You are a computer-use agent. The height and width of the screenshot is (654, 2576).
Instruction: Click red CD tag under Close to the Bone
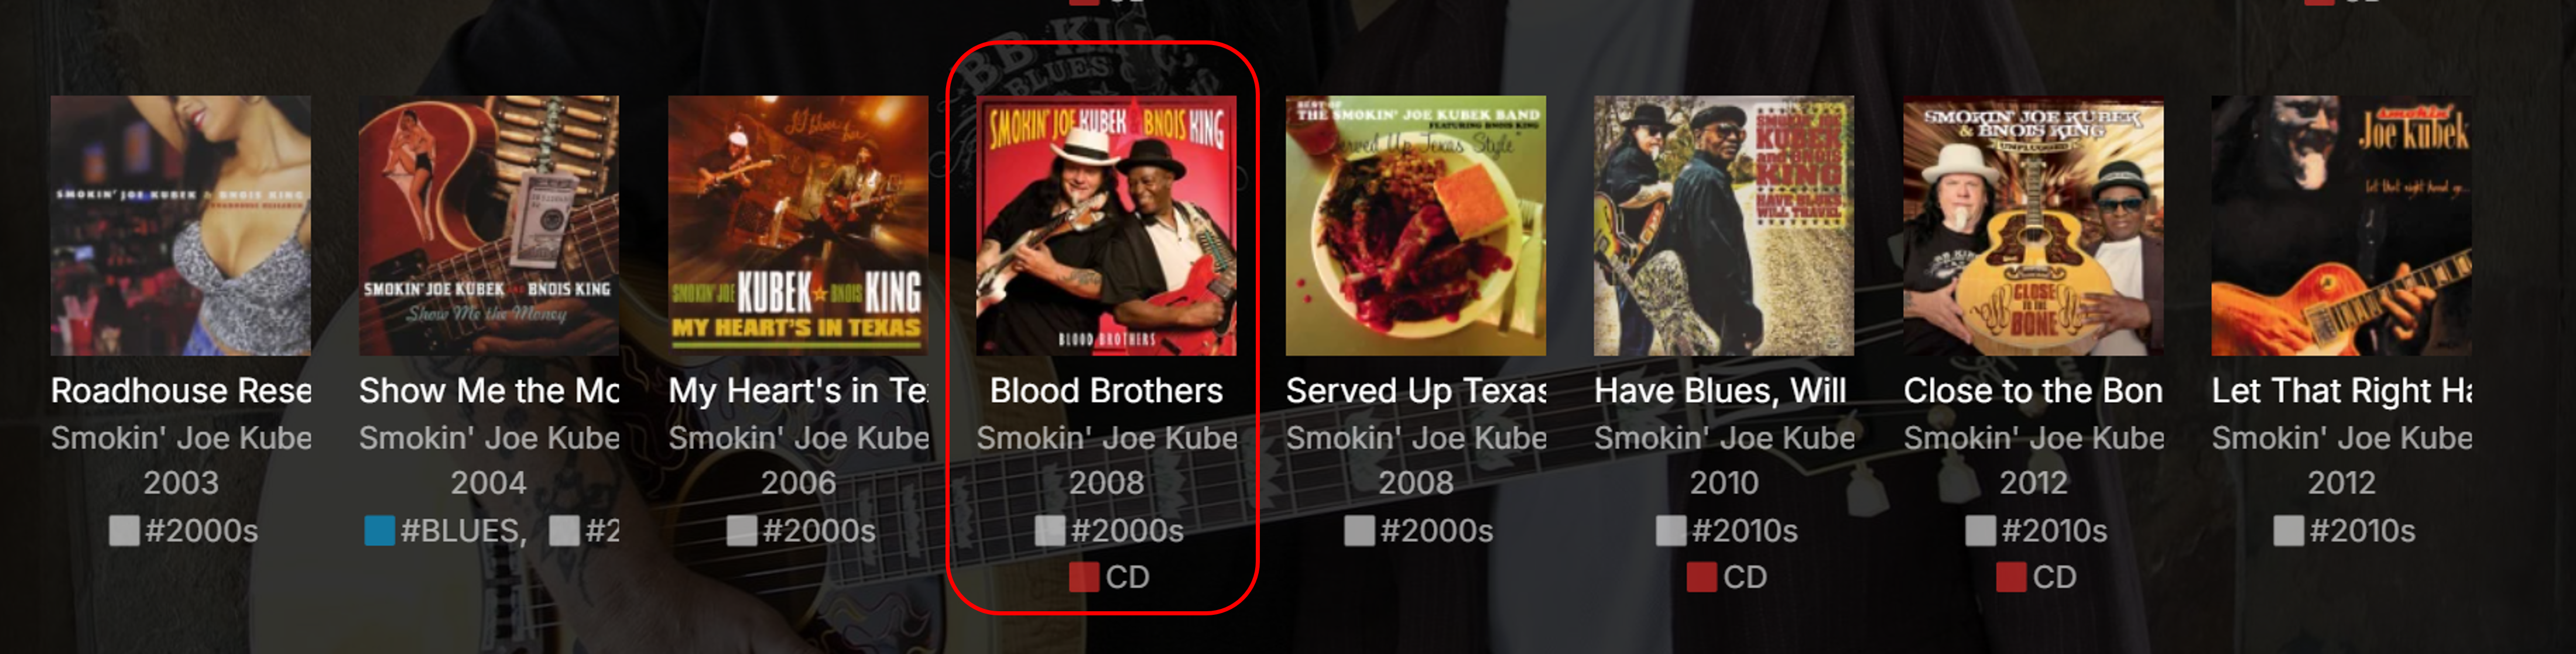(x=2036, y=577)
